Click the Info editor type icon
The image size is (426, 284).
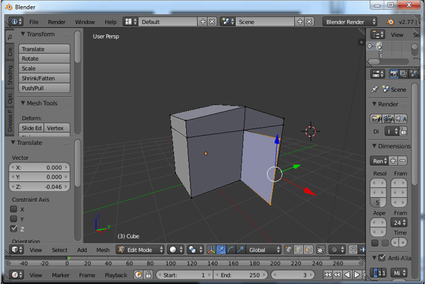point(16,22)
